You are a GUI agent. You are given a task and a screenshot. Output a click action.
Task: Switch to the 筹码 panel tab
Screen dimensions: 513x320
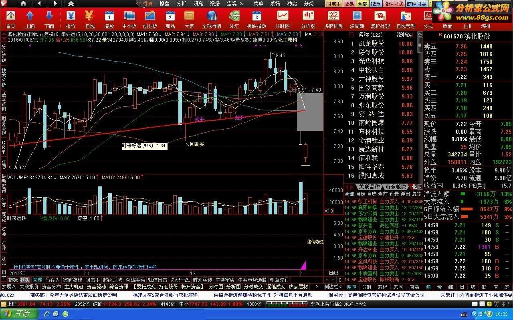point(382,287)
